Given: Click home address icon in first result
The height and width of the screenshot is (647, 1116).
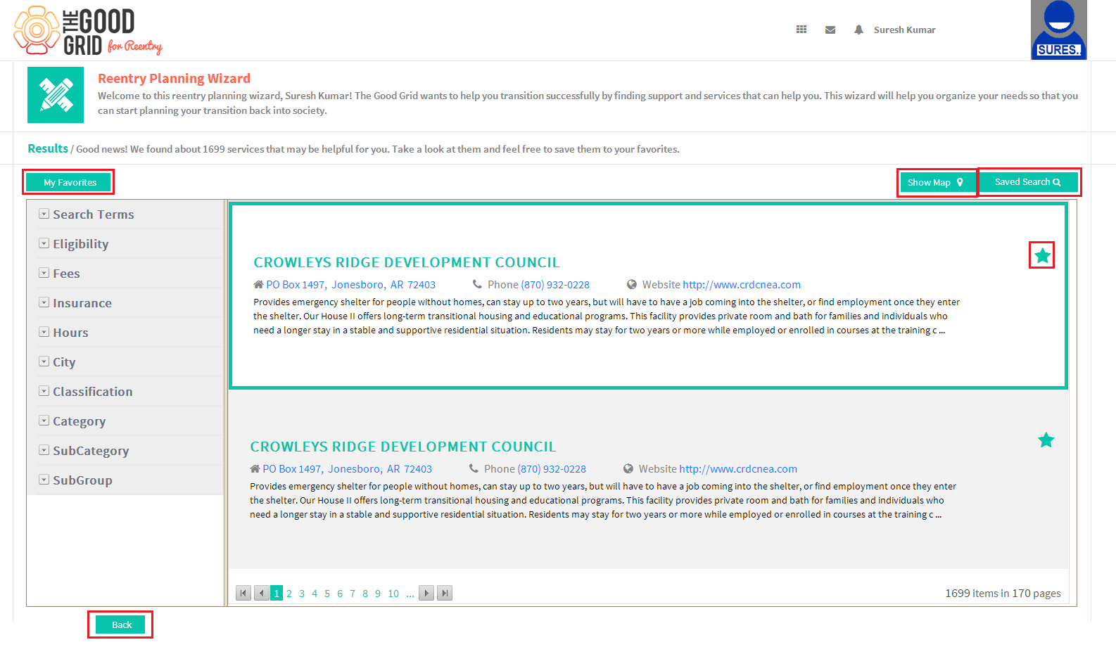Looking at the screenshot, I should pyautogui.click(x=258, y=285).
